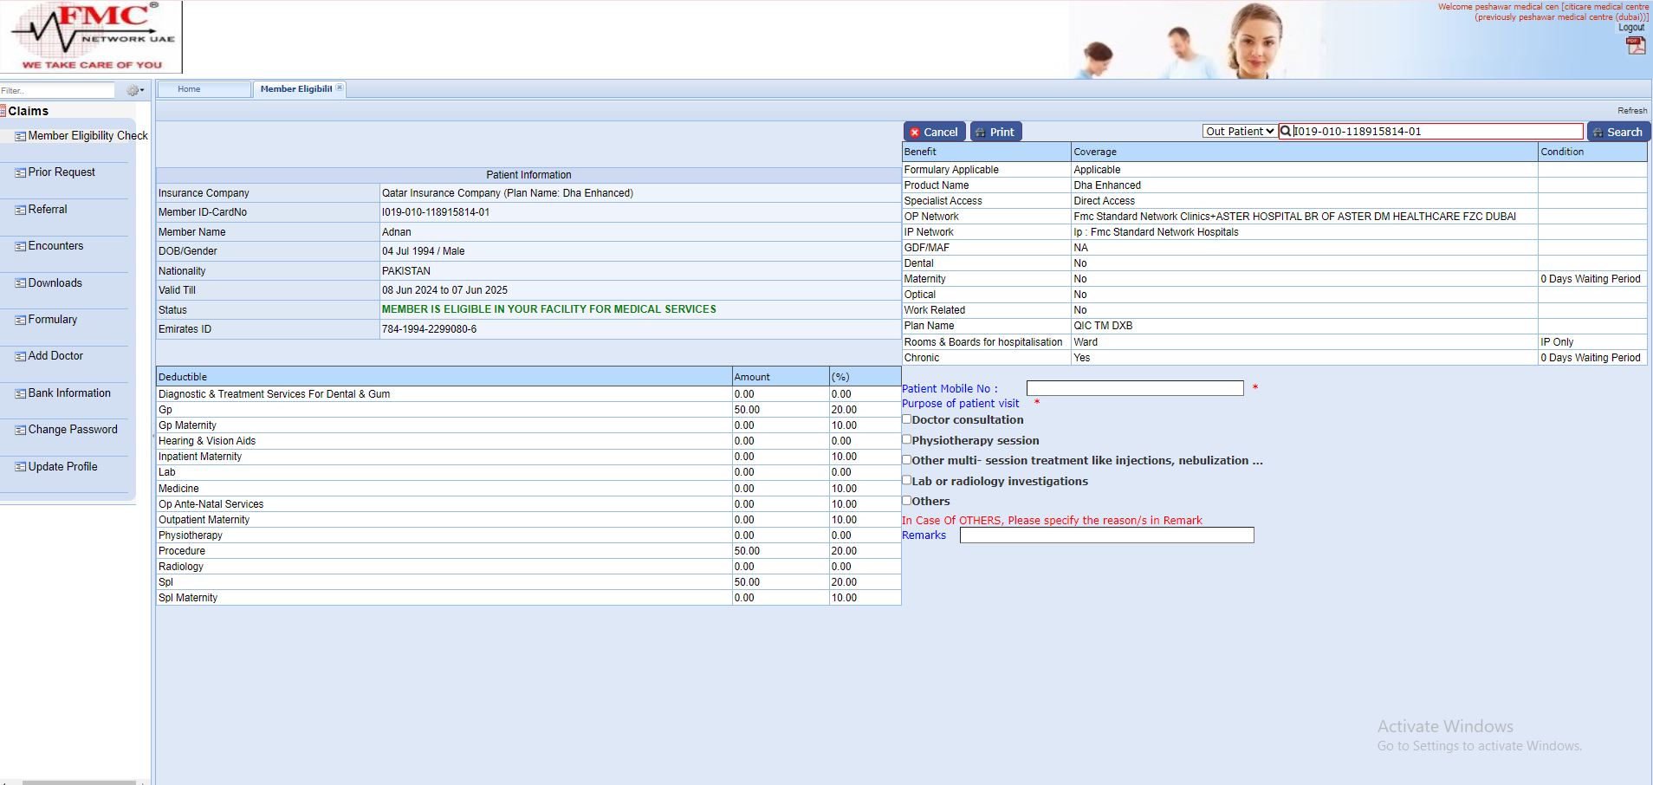Click the Cancel button
This screenshot has height=785, width=1653.
(x=933, y=132)
